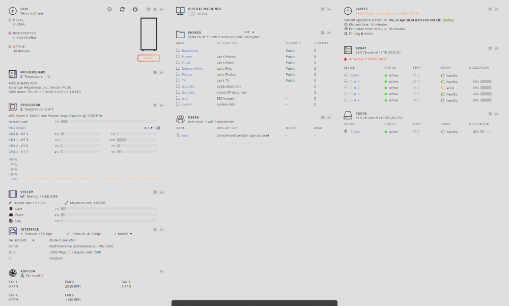
Task: Open the Downloads share
Action: tap(190, 51)
